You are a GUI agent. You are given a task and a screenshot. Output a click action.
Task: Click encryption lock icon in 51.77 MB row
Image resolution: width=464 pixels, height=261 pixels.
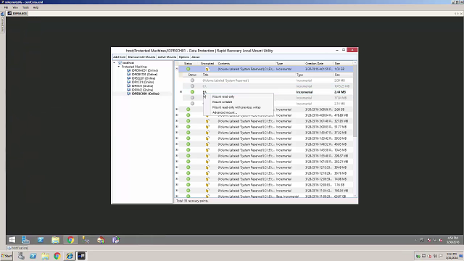coord(207,127)
